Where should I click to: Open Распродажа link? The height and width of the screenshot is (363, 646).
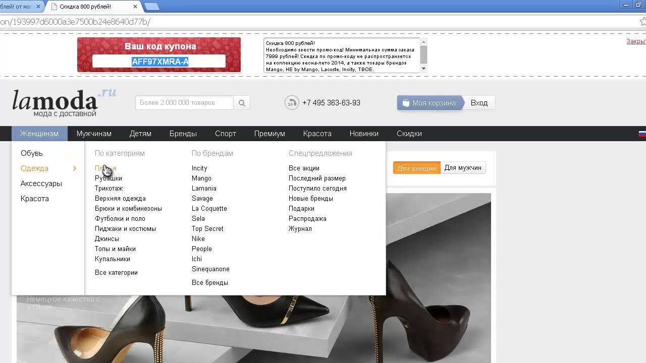307,219
